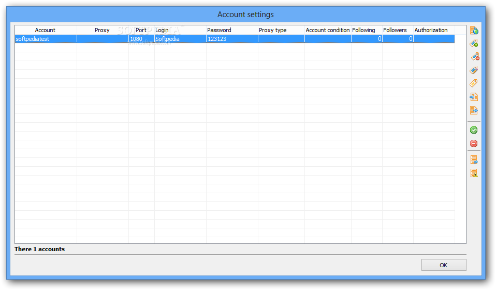Click the Authorization column header

click(x=434, y=30)
